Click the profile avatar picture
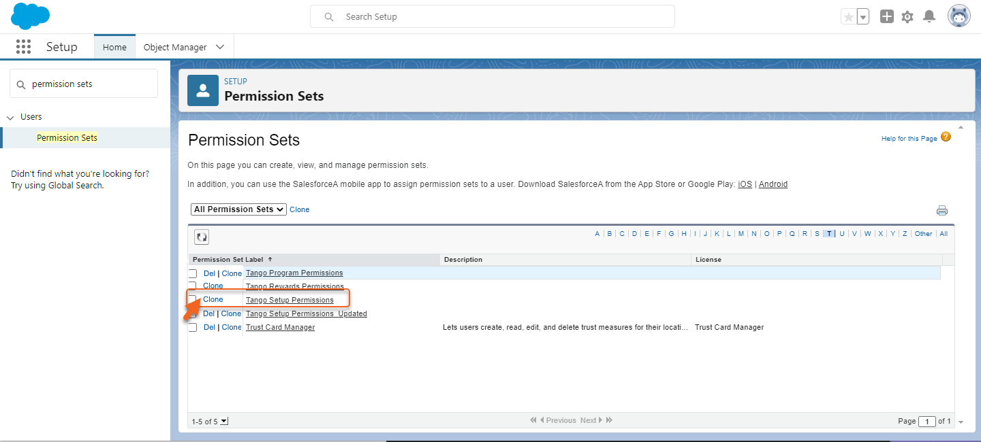981x442 pixels. 959,16
